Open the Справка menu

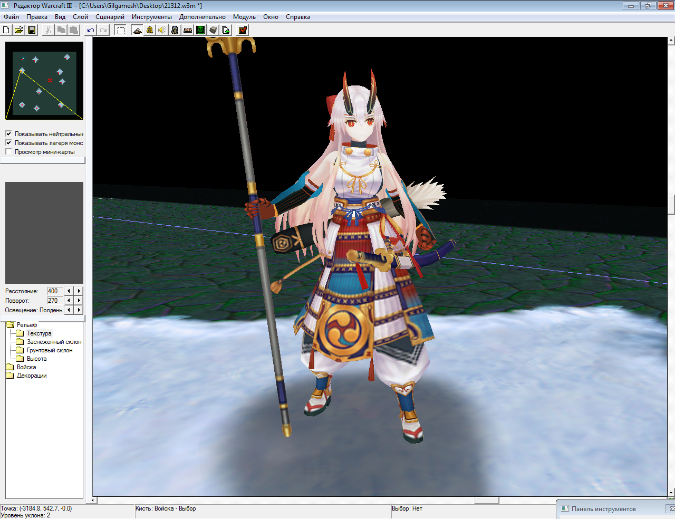point(298,17)
